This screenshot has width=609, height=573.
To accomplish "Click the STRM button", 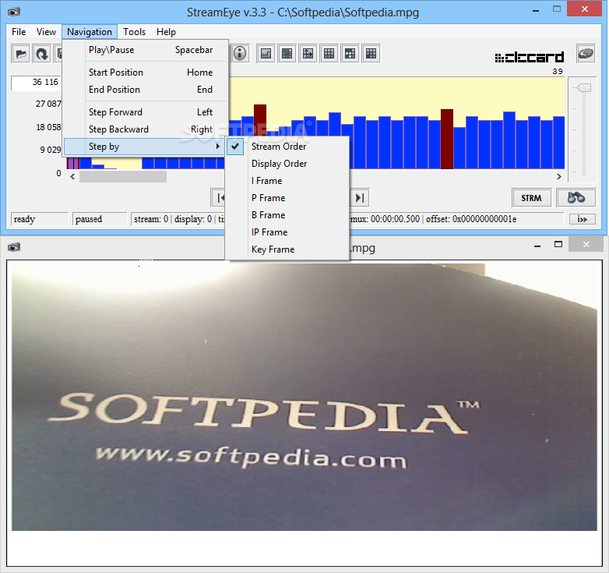I will tap(531, 198).
